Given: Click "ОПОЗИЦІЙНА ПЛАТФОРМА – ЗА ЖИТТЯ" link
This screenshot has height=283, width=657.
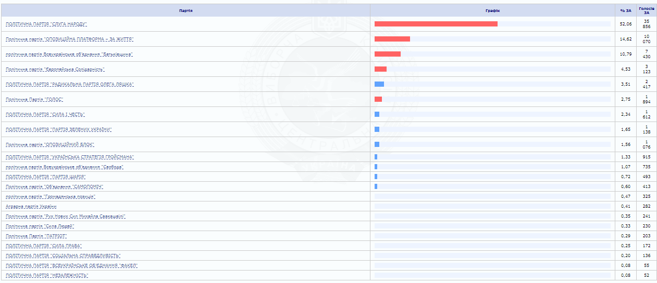Looking at the screenshot, I should 69,39.
